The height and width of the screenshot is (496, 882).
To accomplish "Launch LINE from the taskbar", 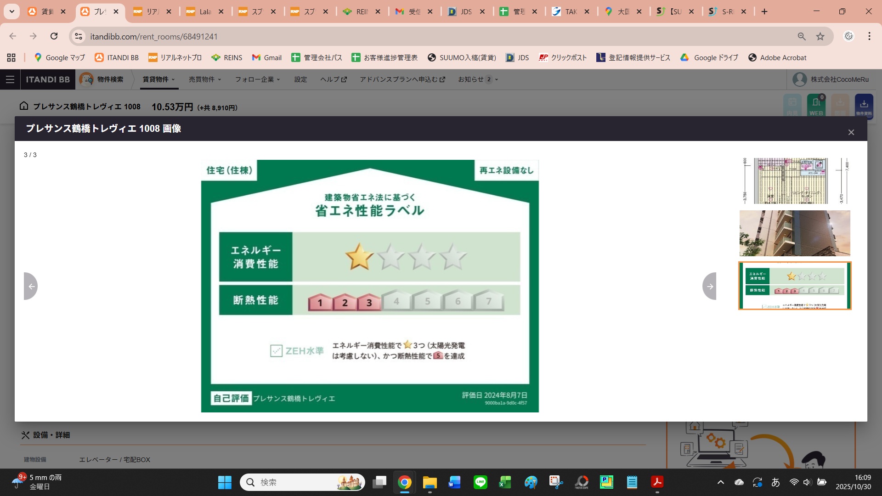I will tap(481, 482).
